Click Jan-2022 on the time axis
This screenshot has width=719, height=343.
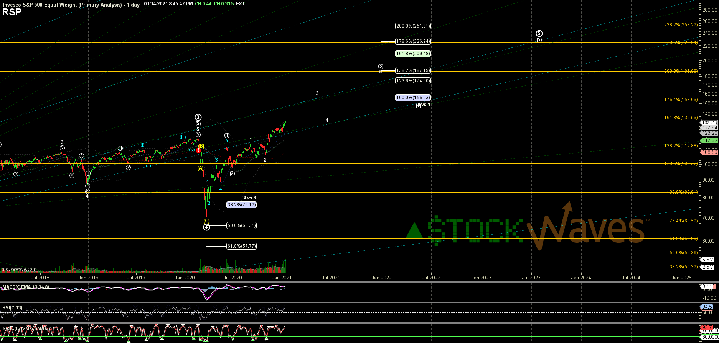[x=382, y=278]
